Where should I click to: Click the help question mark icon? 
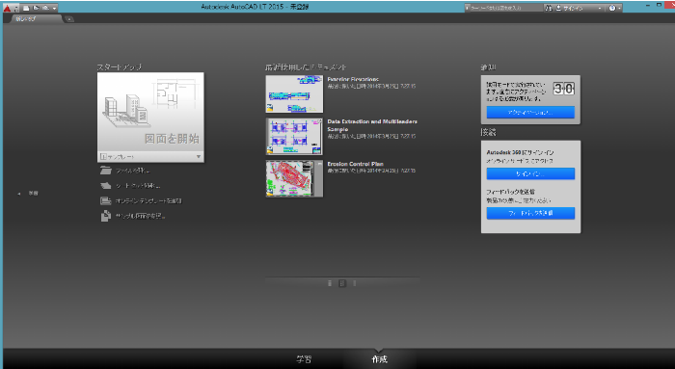click(612, 8)
